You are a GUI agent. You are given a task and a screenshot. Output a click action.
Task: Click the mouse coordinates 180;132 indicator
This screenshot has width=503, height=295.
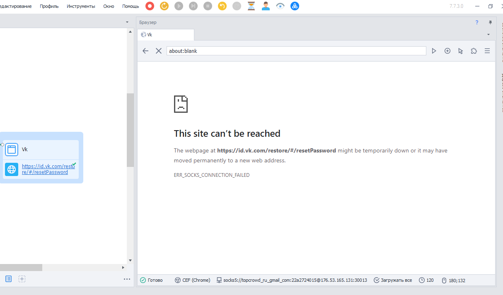point(454,280)
